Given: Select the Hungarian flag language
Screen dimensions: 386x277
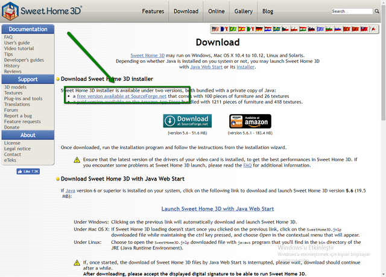Looking at the screenshot, I should coord(303,29).
